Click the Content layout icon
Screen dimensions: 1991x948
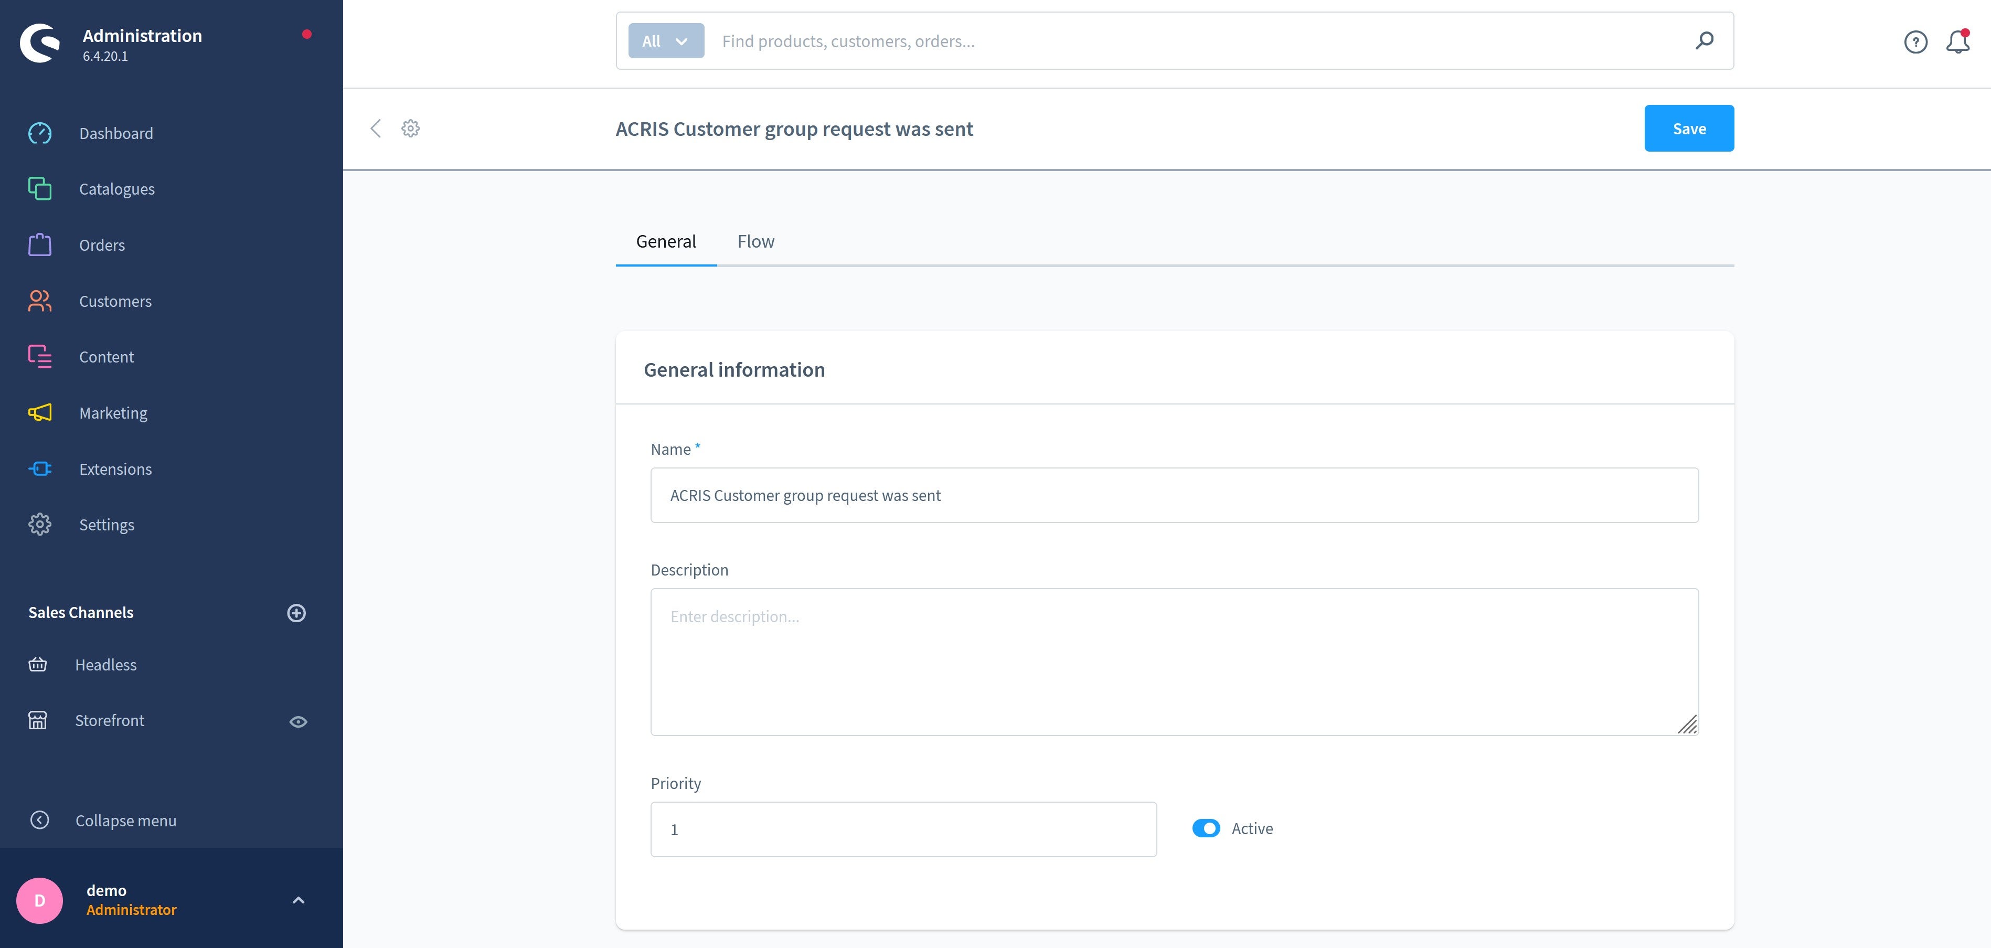pos(39,356)
